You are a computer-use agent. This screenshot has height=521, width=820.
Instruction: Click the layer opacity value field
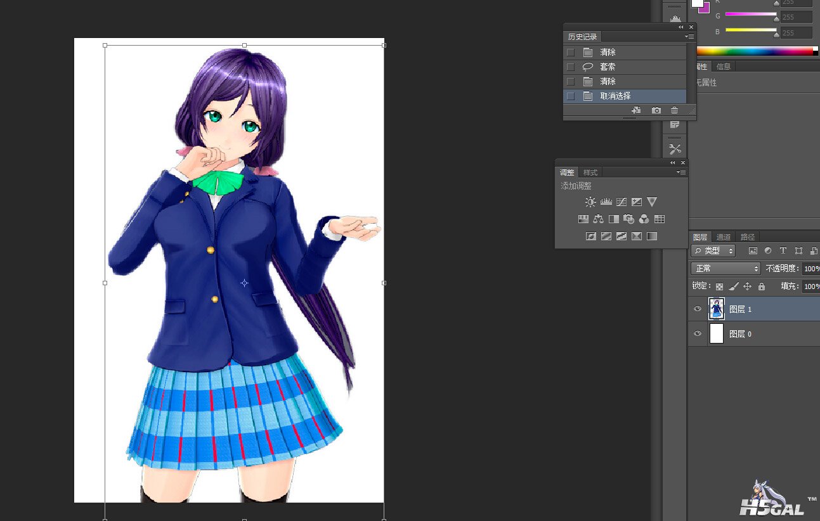point(810,269)
